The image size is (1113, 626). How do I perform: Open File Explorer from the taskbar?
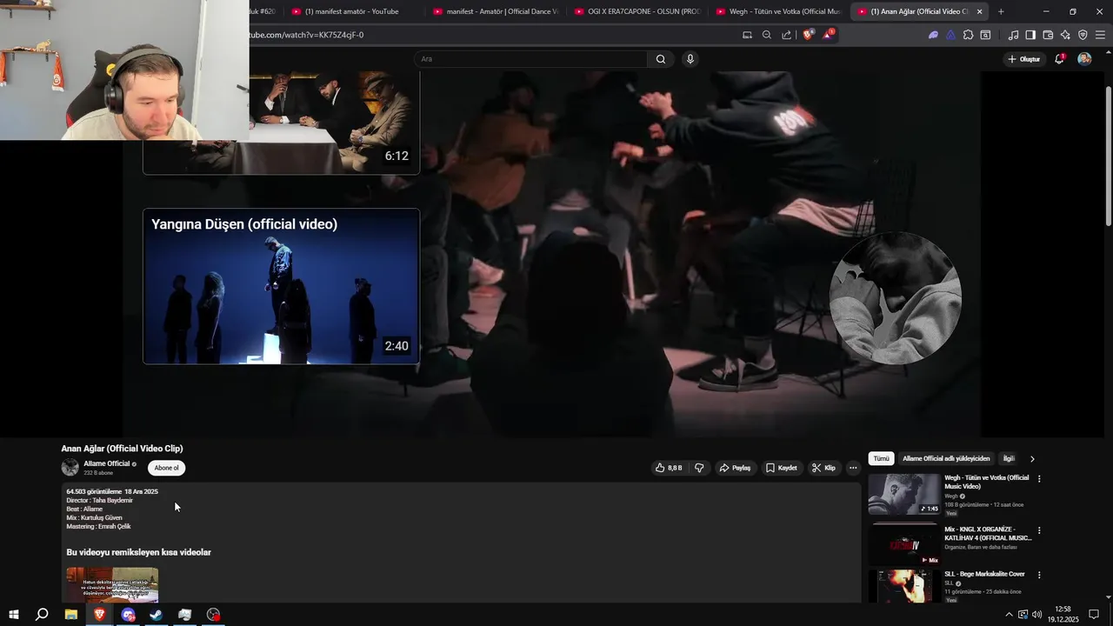71,615
